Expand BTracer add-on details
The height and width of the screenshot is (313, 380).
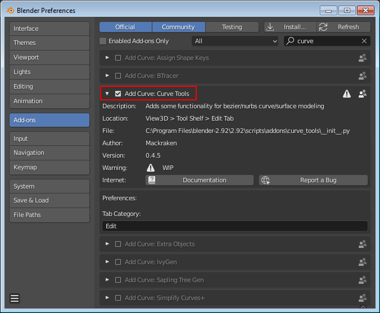107,76
